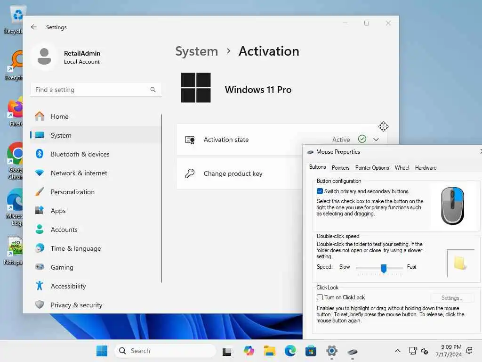Open Apps settings
The width and height of the screenshot is (482, 362).
[96, 211]
